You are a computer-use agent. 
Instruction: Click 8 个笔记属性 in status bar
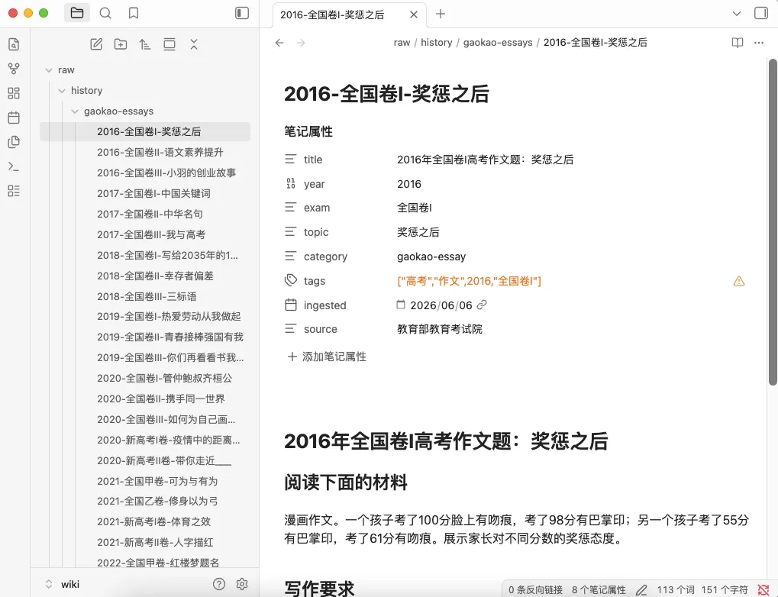pos(599,589)
